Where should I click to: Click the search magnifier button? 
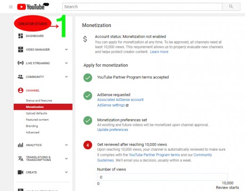tap(231, 7)
